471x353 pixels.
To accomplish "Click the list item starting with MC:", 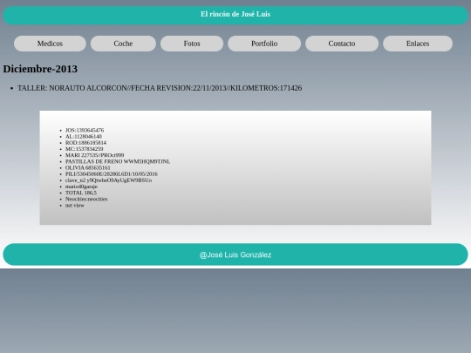I will tap(84, 149).
